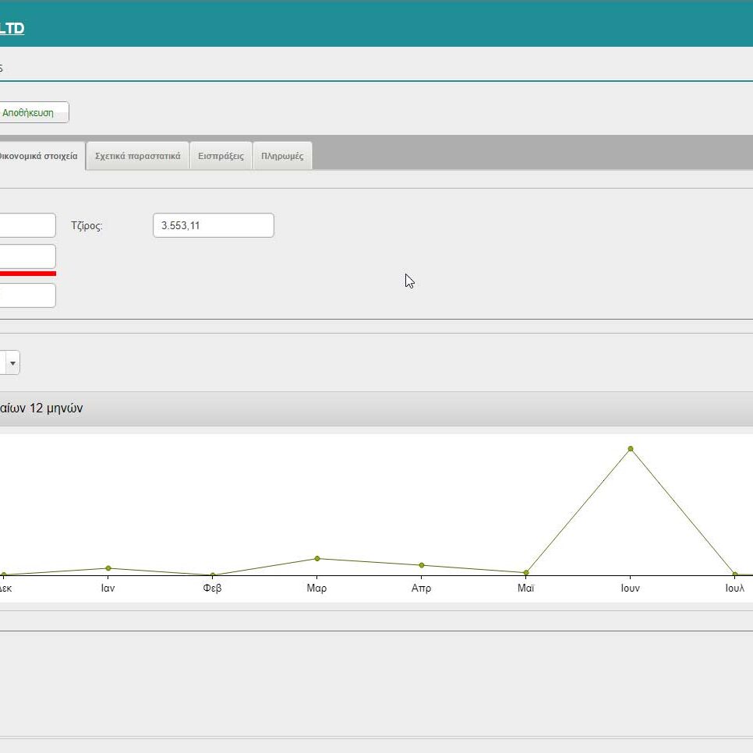This screenshot has width=753, height=753.
Task: Click the Δεκ data point on chart
Action: pyautogui.click(x=3, y=575)
